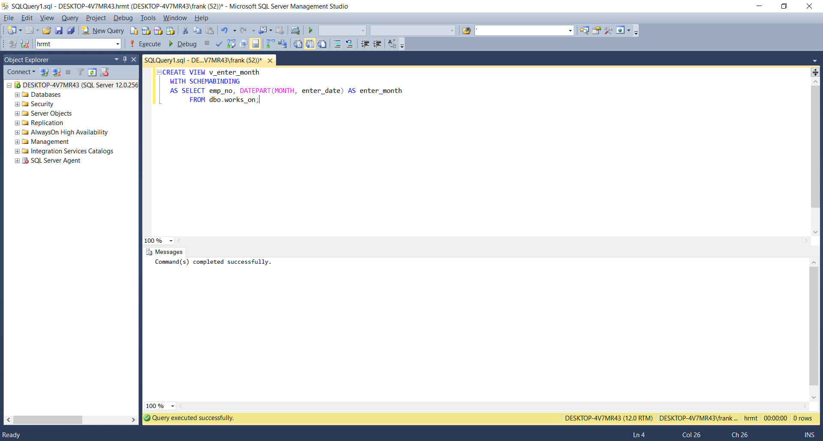Toggle Include Client Statistics
Viewport: 823px width, 441px height.
(282, 44)
